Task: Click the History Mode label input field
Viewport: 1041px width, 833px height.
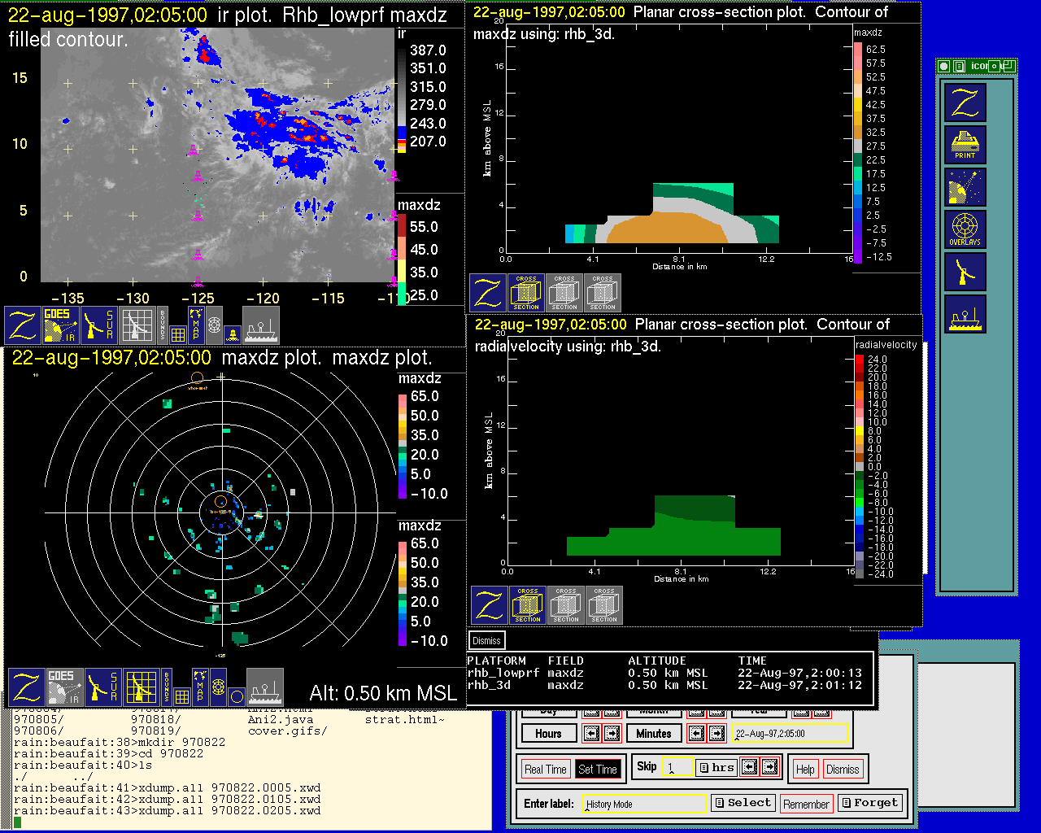Action: (x=644, y=804)
